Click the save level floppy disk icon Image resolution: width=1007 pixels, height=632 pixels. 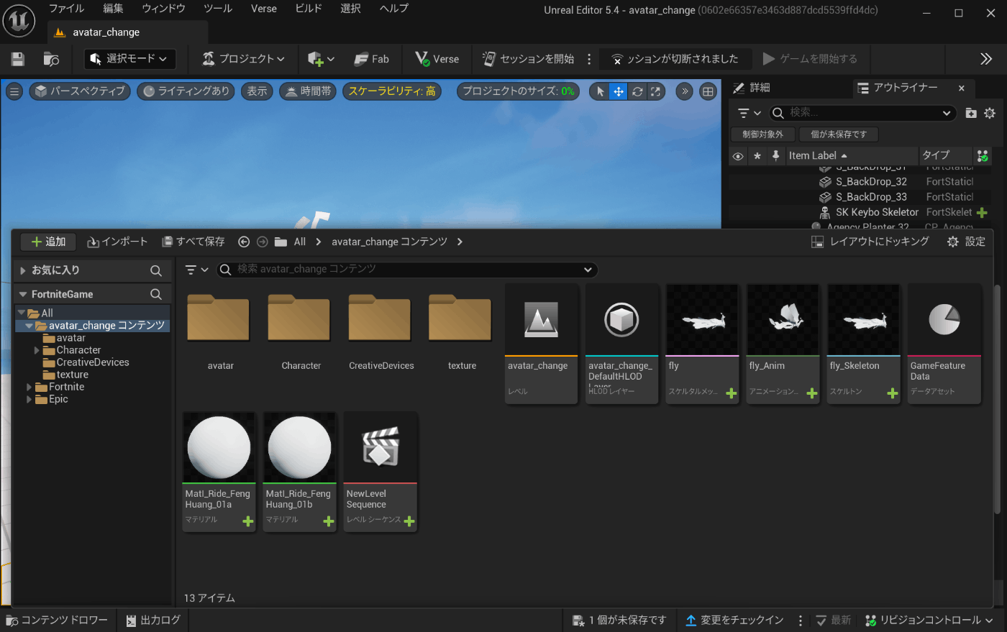(x=18, y=59)
